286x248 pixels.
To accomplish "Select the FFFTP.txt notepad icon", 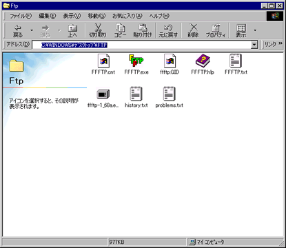I will tap(236, 61).
